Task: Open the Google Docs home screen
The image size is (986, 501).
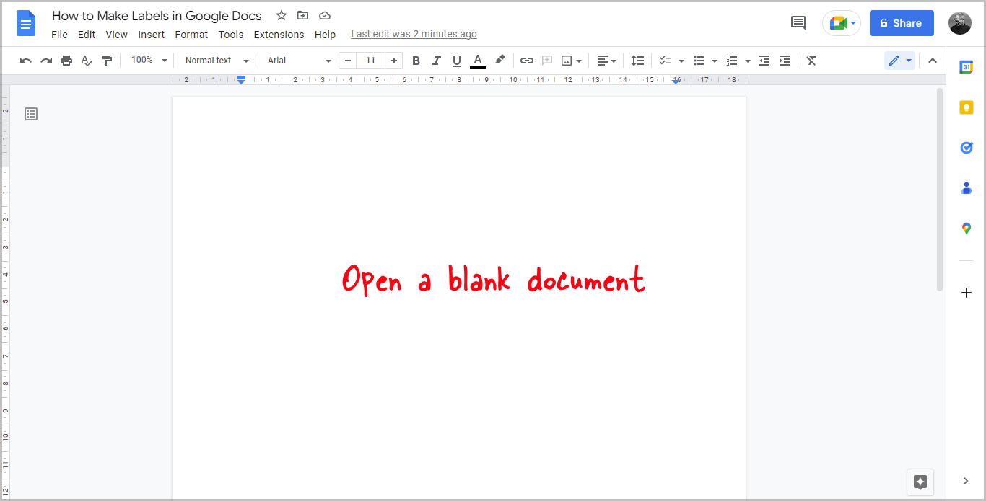Action: 26,23
